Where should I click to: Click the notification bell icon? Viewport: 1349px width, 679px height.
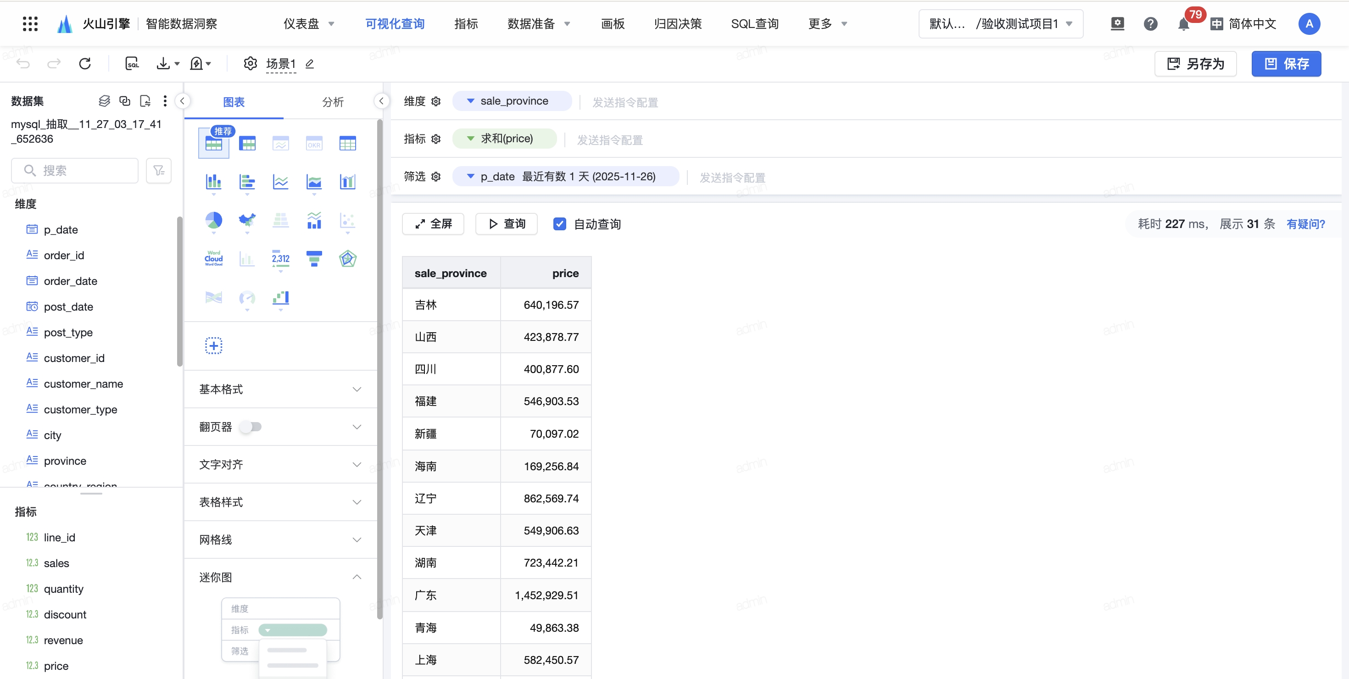pyautogui.click(x=1183, y=24)
